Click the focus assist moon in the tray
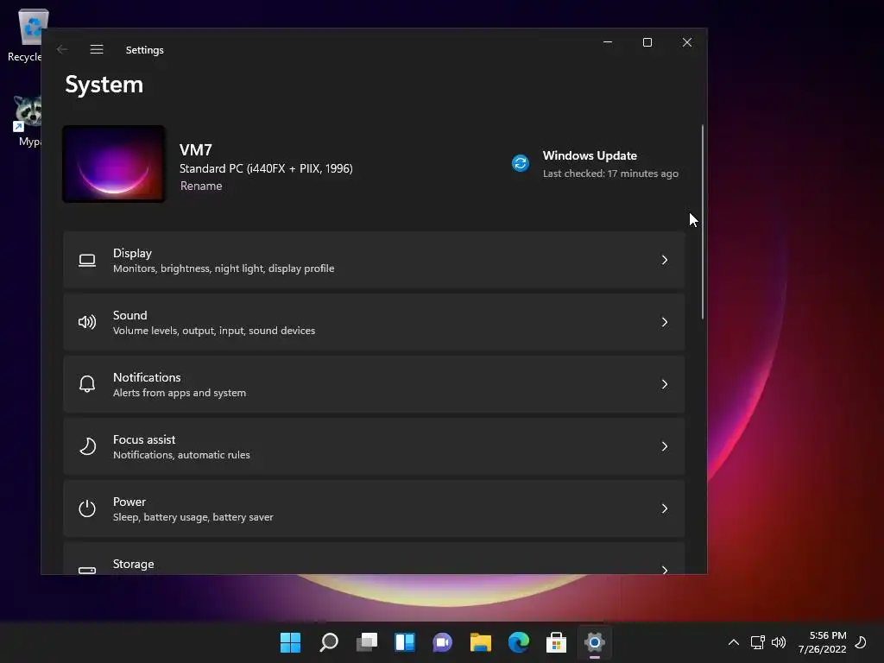 coord(861,642)
